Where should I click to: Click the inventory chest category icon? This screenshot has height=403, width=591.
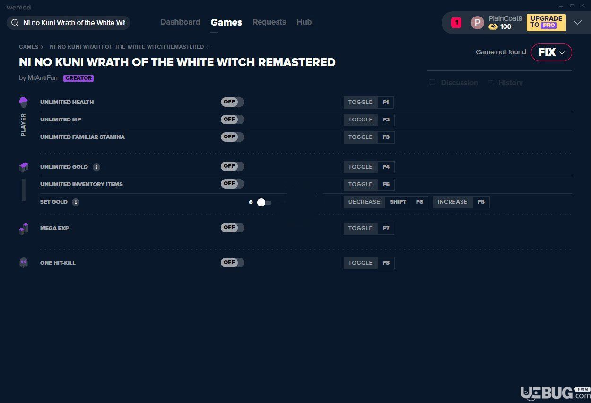24,167
